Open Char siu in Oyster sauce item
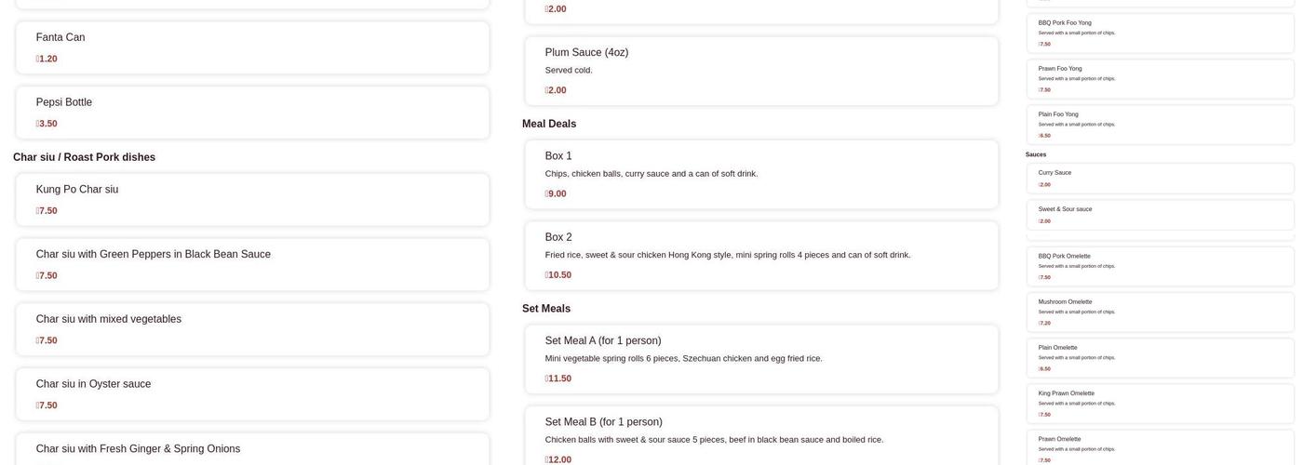The image size is (1303, 465). click(x=252, y=394)
